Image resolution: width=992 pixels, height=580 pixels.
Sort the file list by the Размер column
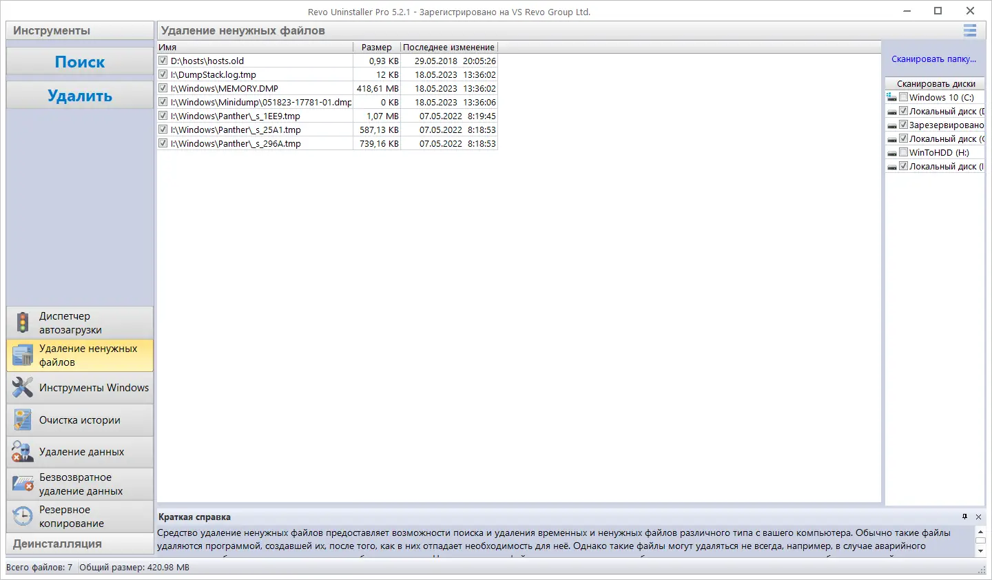tap(377, 47)
